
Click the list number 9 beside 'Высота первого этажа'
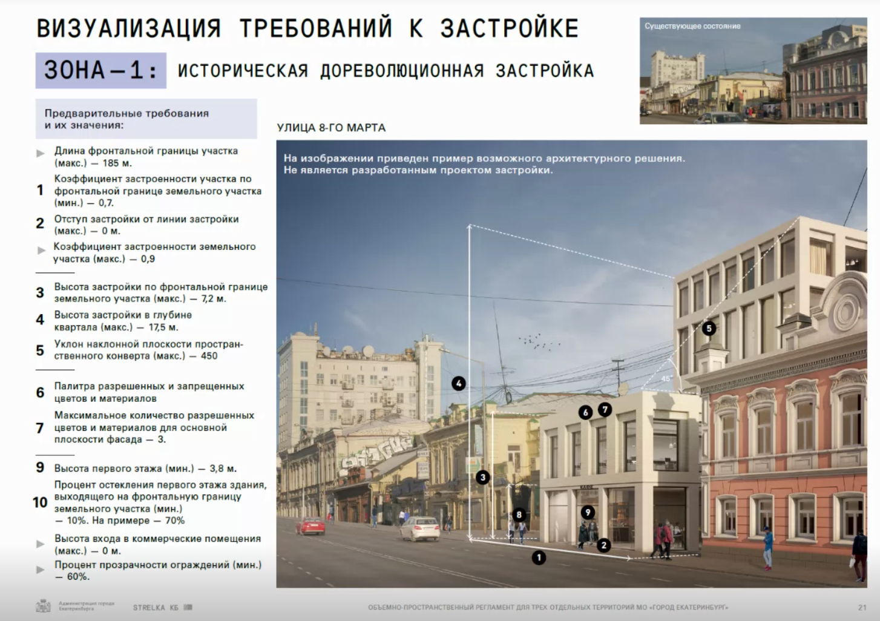(x=40, y=467)
